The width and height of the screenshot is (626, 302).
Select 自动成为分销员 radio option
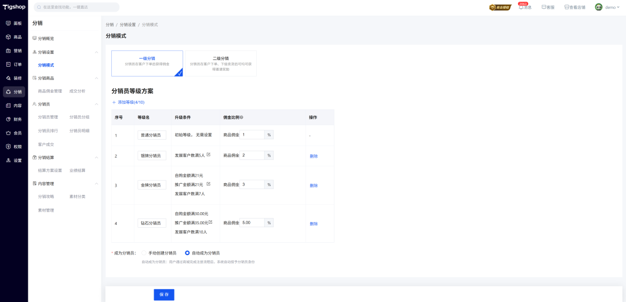202,253
